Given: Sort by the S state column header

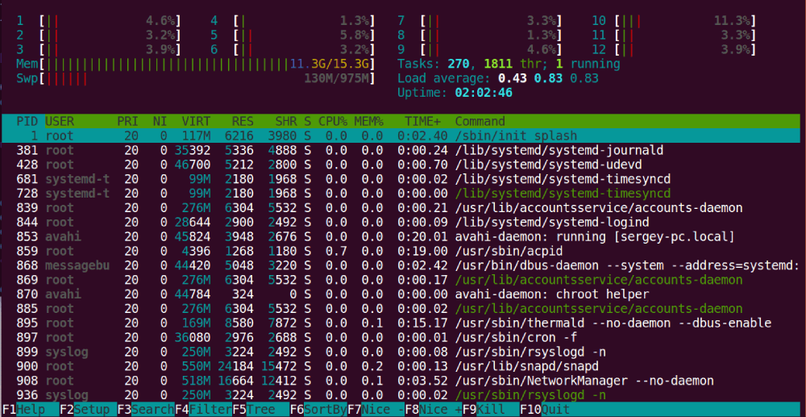Looking at the screenshot, I should (307, 121).
